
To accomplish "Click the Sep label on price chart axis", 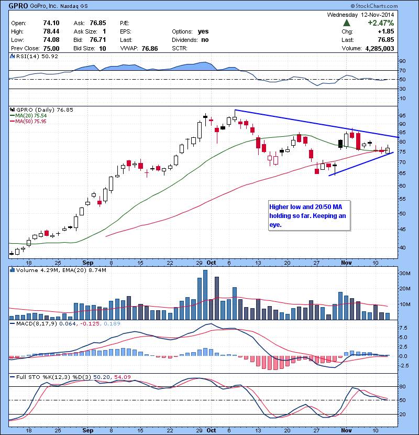I will coord(88,263).
